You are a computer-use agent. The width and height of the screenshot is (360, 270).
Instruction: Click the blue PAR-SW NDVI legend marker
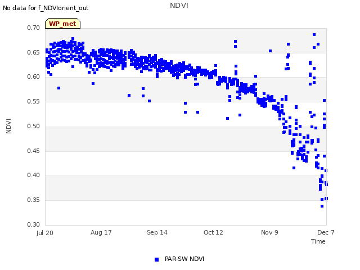point(156,259)
